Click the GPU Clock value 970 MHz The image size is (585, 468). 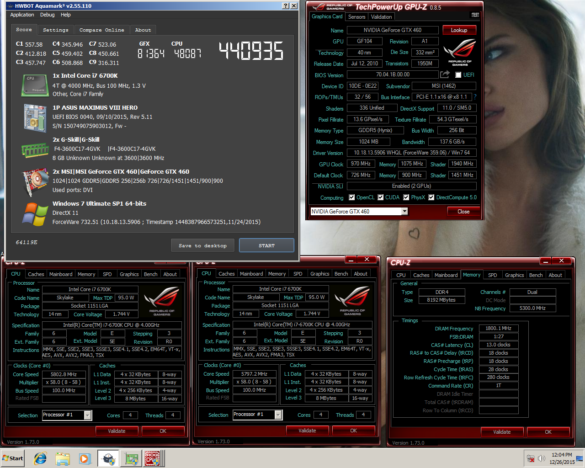pos(361,164)
